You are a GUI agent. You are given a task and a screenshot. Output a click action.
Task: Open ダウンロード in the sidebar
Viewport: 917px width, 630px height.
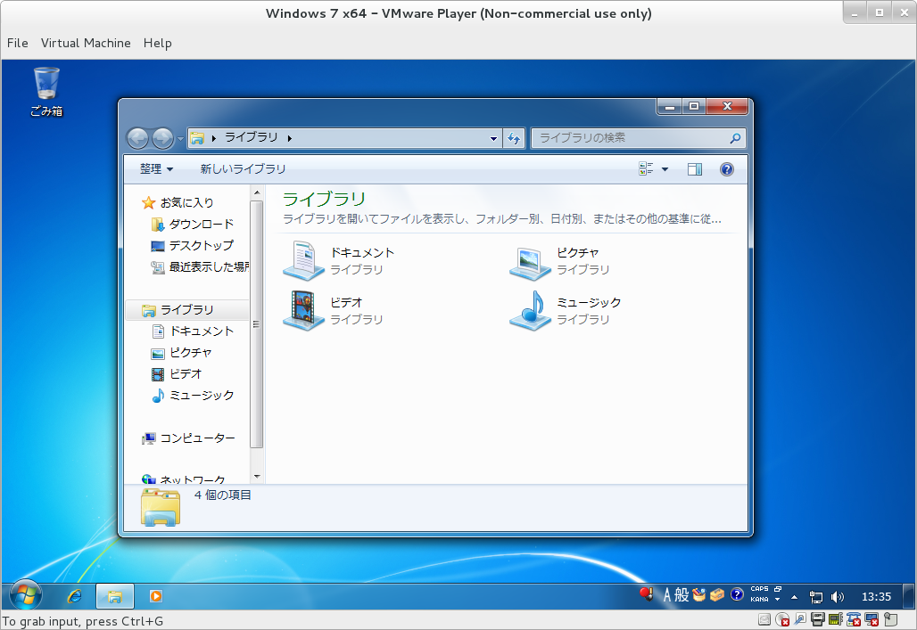pyautogui.click(x=193, y=225)
